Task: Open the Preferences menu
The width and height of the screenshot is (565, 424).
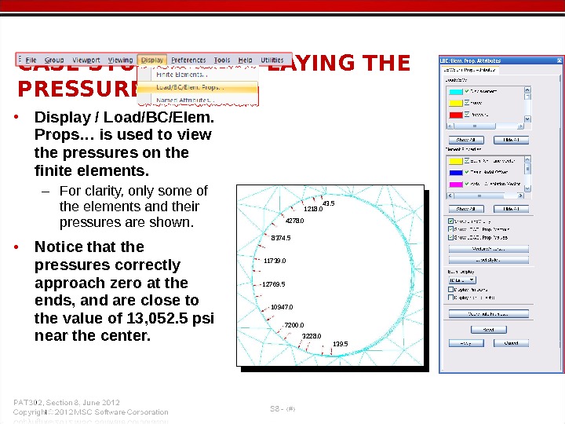Action: tap(188, 60)
